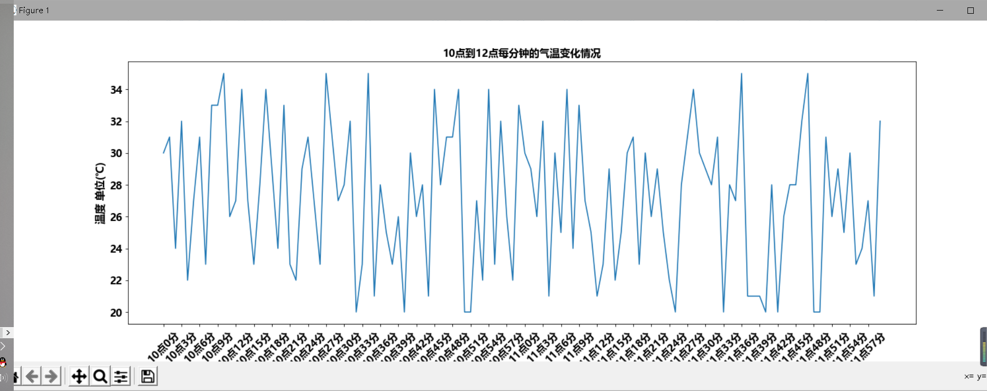Image resolution: width=987 pixels, height=391 pixels.
Task: Reset view with partially hidden Home icon
Action: pyautogui.click(x=17, y=376)
